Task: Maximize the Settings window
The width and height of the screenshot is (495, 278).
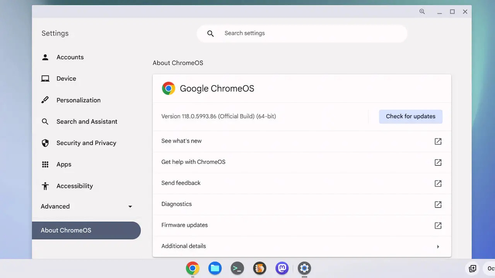Action: point(452,12)
